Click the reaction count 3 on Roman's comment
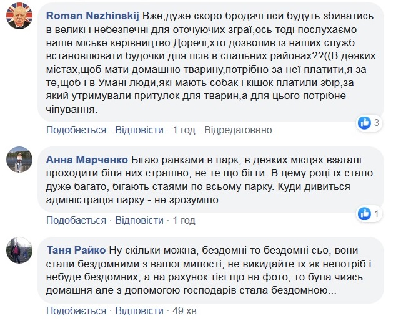Screen dimensions: 401x321 click(x=394, y=123)
